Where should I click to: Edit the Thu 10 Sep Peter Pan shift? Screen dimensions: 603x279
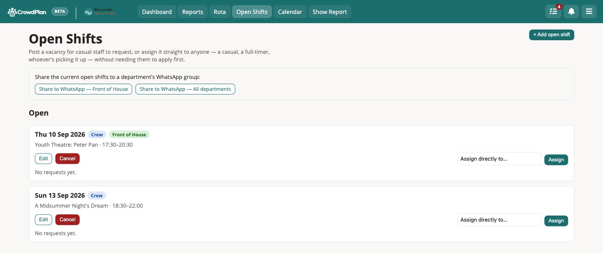(43, 159)
